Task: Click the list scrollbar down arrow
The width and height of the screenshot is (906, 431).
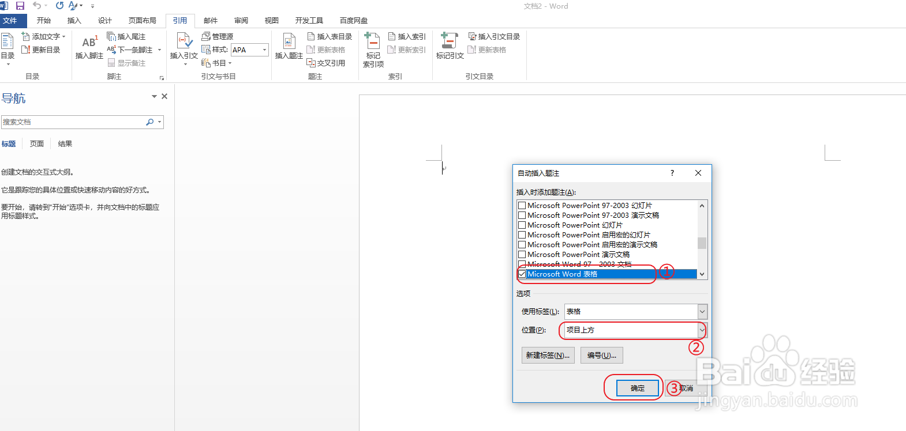Action: [702, 274]
